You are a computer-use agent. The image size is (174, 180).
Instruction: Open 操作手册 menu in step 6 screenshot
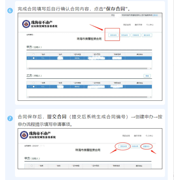tap(138, 25)
